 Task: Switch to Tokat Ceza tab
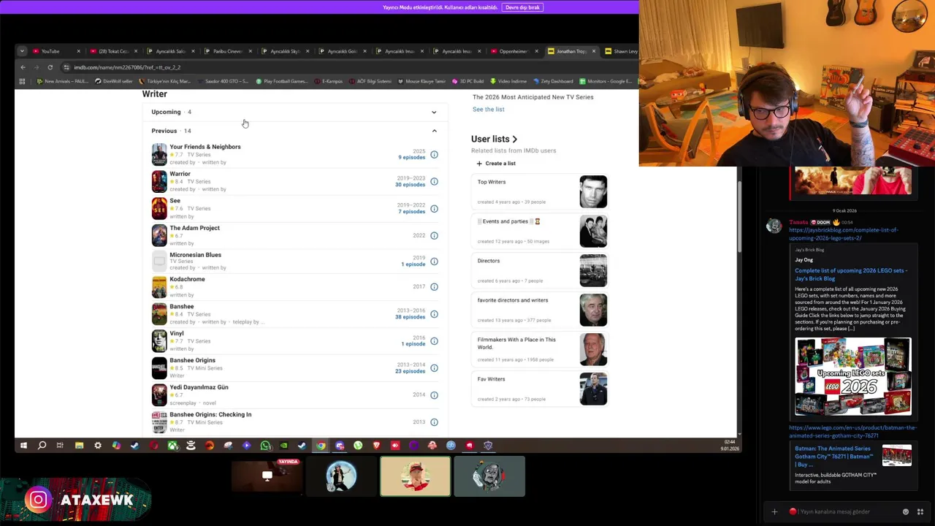point(113,51)
